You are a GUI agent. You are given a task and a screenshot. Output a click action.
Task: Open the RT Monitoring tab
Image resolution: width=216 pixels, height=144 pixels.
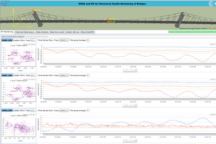(7, 32)
